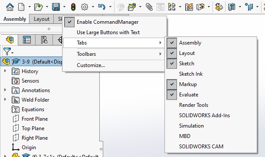Enable the SOLIDWORKS CAM tab
Screen dimensions: 265x157
tap(201, 146)
